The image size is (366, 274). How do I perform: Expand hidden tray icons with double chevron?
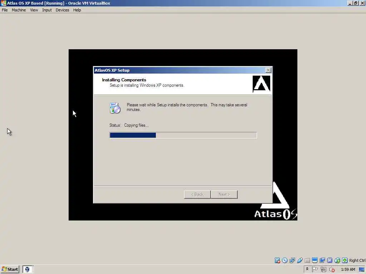[307, 269]
